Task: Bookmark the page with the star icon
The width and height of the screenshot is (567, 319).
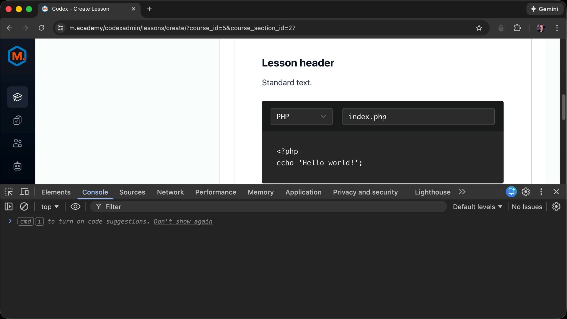Action: [479, 28]
